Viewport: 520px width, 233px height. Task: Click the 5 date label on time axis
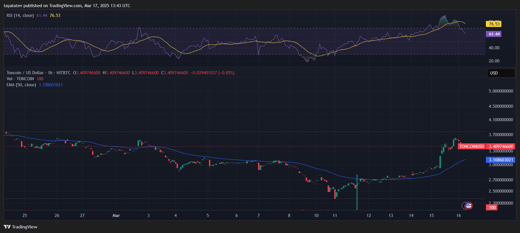[208, 215]
